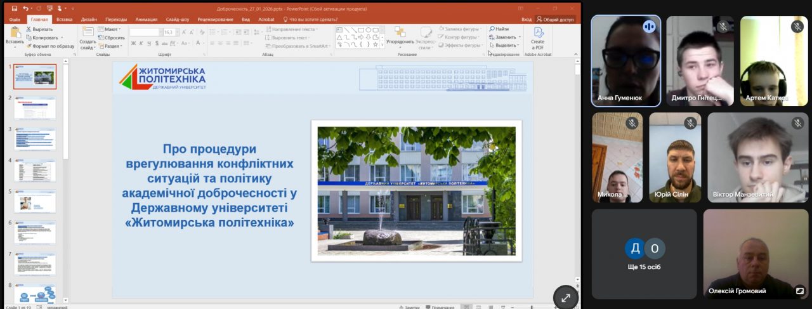The image size is (812, 309).
Task: Click the Найти (Find) magnifier button
Action: tap(499, 29)
